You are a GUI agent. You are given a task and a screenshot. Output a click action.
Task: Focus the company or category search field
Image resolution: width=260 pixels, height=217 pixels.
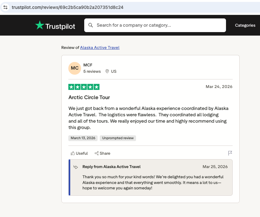tap(155, 25)
